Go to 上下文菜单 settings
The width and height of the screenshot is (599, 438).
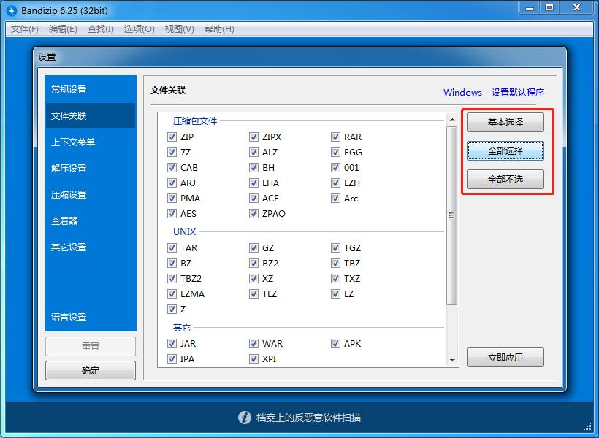pos(91,142)
